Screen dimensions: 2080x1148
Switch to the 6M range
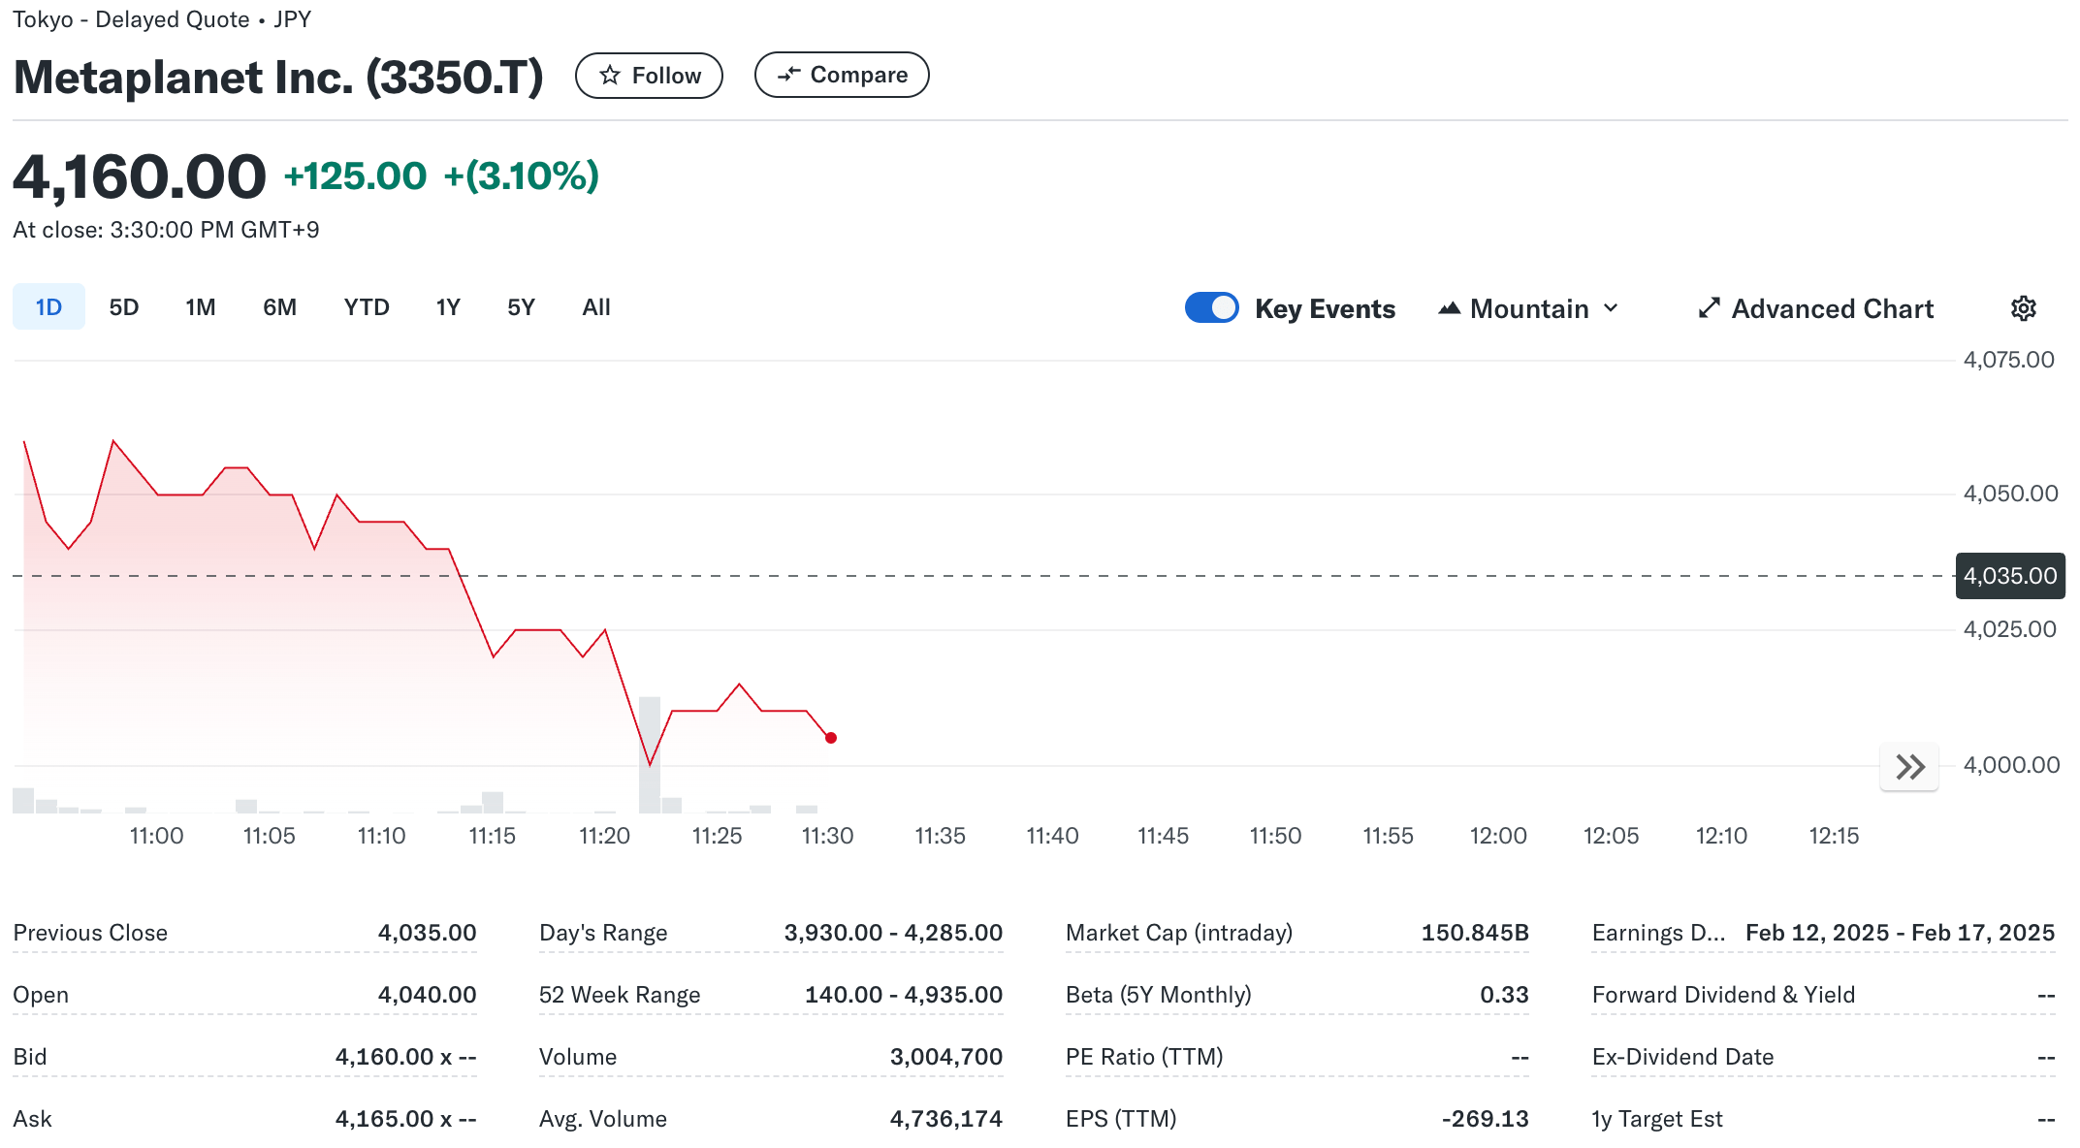(279, 307)
